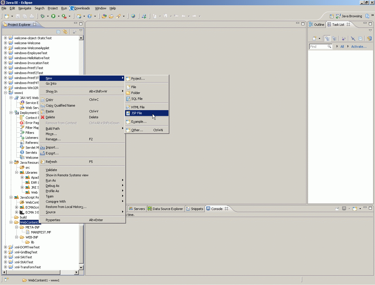The width and height of the screenshot is (375, 285).
Task: Open the New wizard dropdown arrow
Action: tap(12, 16)
